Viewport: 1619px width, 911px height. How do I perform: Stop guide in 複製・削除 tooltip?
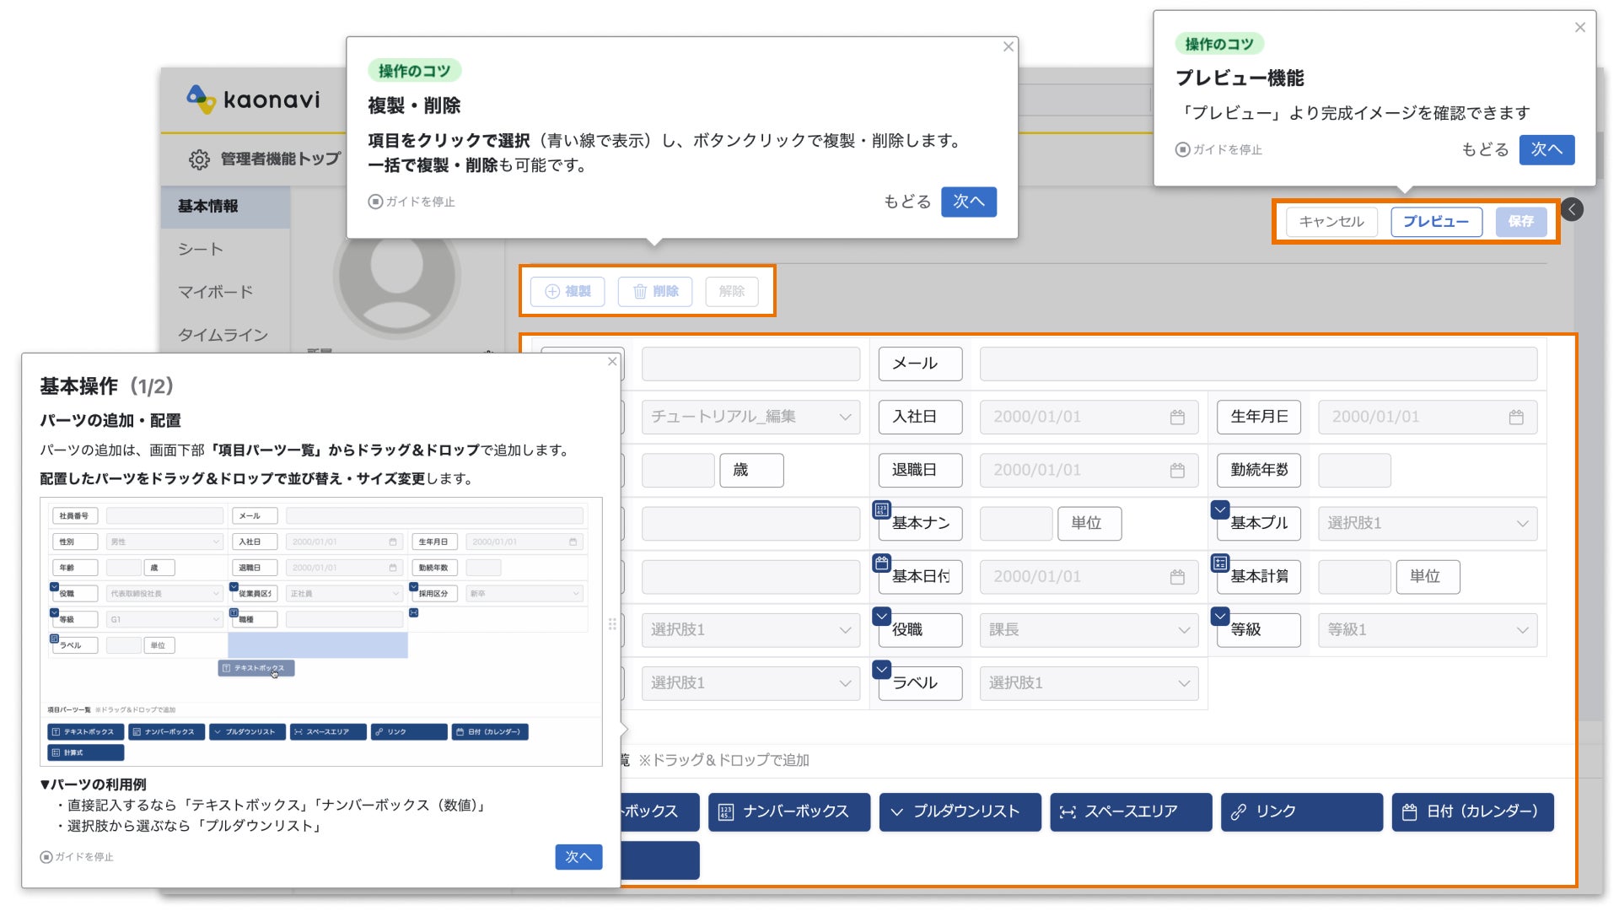tap(411, 202)
